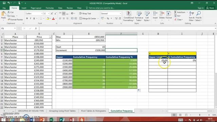Apply Percent Style format
Screen dimensions: 217x122
pyautogui.click(x=108, y=18)
